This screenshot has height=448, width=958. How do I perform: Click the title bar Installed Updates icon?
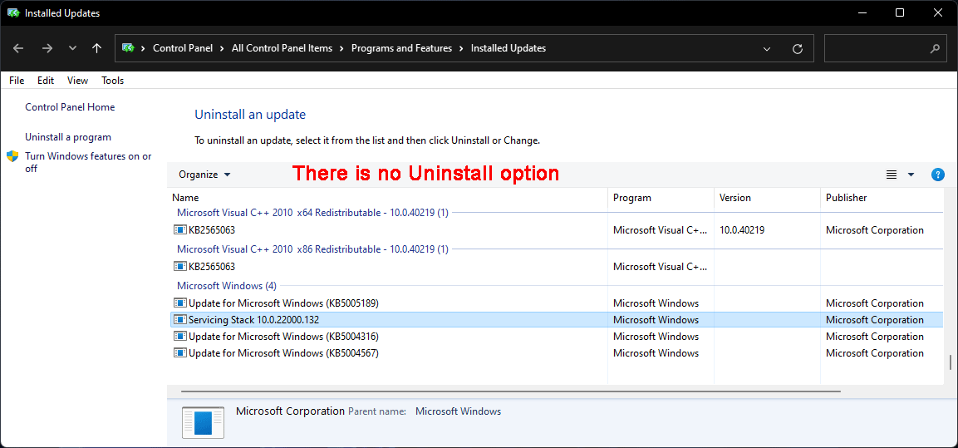coord(13,12)
